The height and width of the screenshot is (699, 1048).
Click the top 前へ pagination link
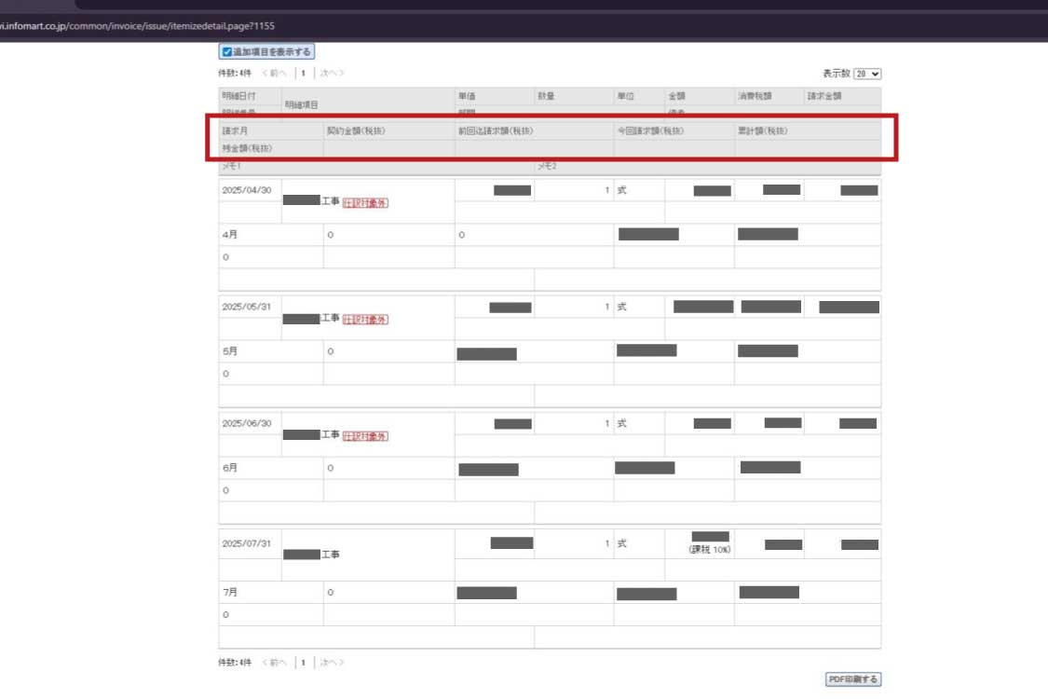pos(275,73)
